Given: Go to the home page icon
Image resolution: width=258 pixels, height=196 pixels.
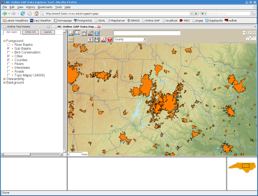Looking at the screenshot, I should 37,13.
